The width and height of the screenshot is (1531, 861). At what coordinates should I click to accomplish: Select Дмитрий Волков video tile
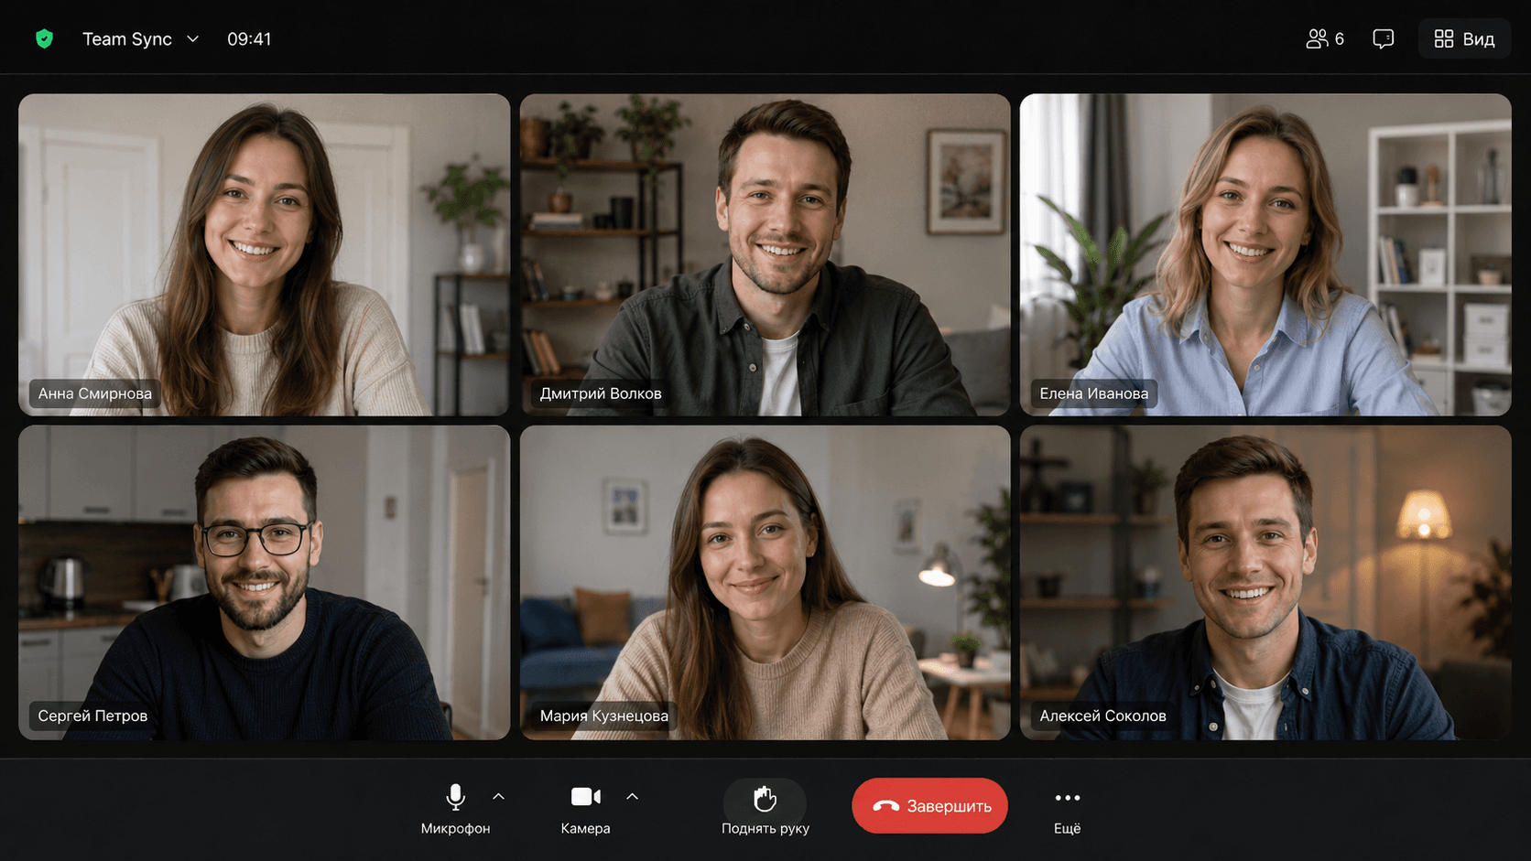click(765, 254)
